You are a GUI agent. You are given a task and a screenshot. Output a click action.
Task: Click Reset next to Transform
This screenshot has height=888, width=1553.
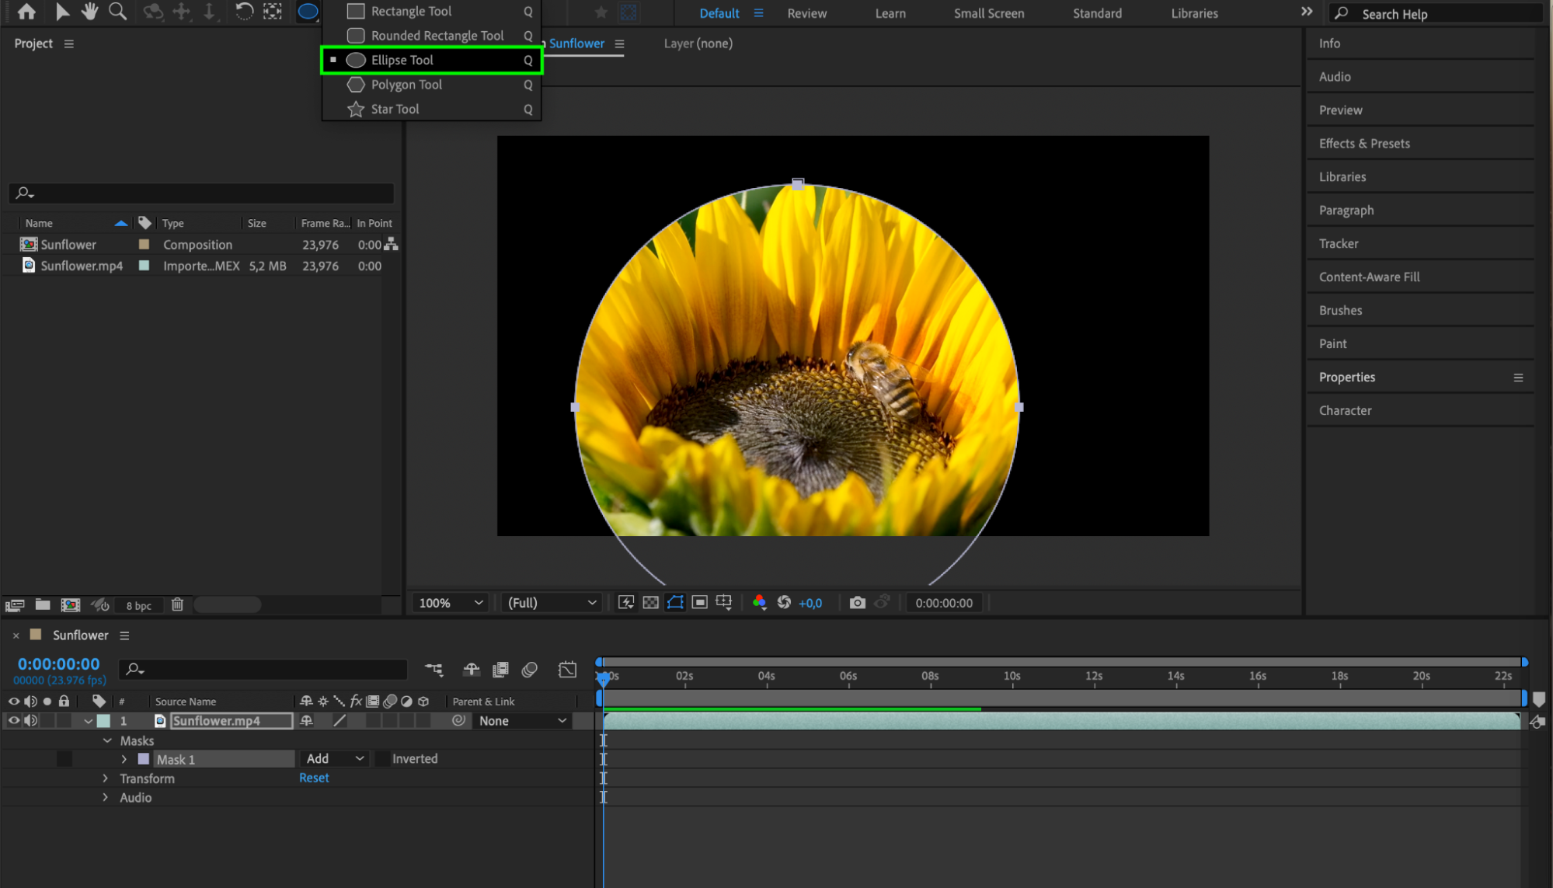pos(314,778)
